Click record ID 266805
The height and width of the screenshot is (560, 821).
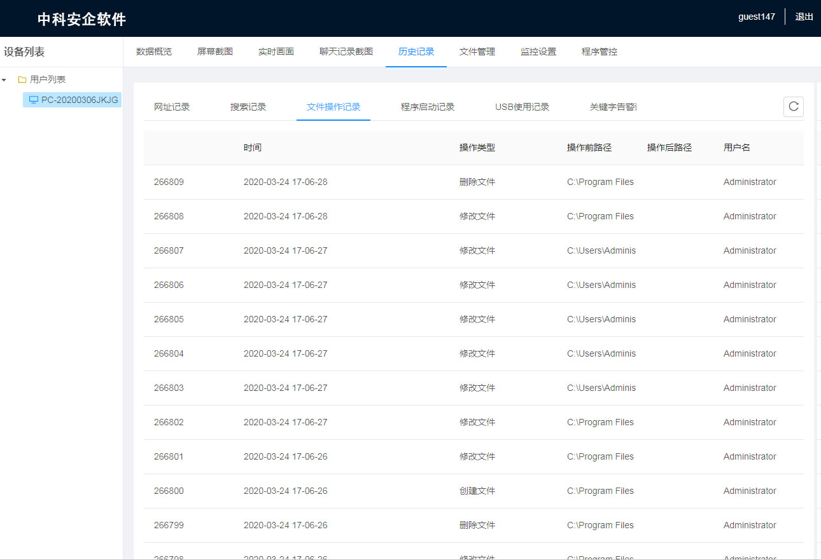[169, 319]
